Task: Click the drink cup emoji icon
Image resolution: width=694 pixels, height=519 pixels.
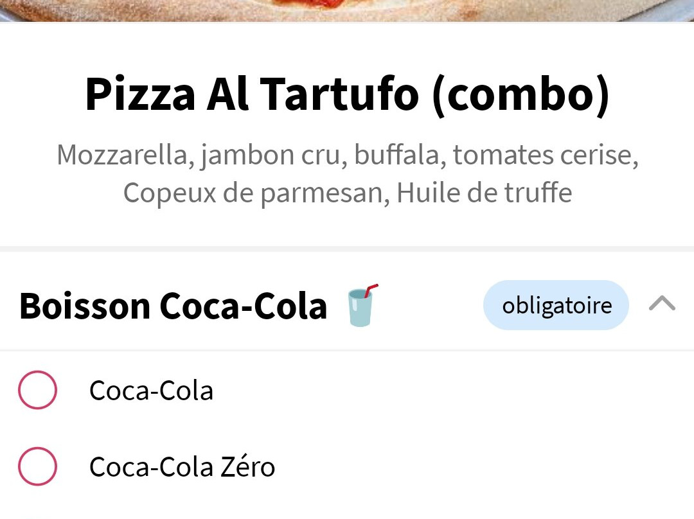Action: coord(362,306)
